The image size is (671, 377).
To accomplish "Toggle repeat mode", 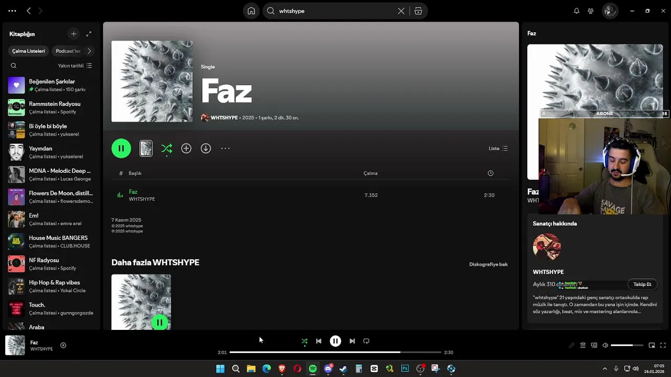I will [x=366, y=341].
